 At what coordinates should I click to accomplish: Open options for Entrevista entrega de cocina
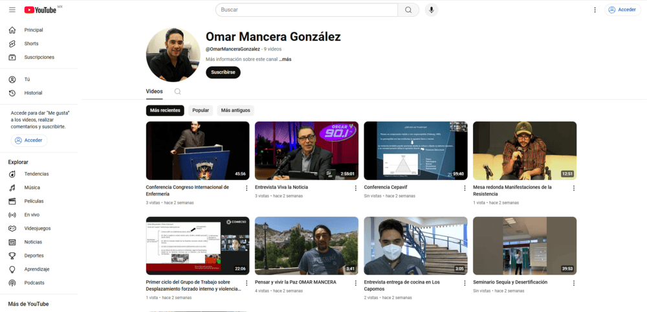[464, 283]
